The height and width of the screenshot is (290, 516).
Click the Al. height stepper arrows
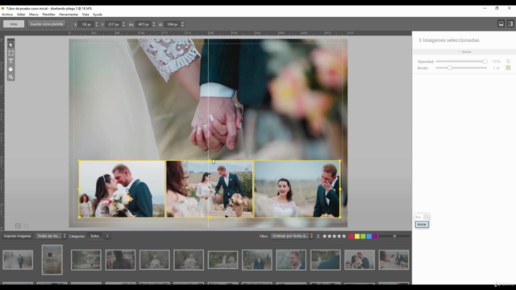tap(183, 24)
